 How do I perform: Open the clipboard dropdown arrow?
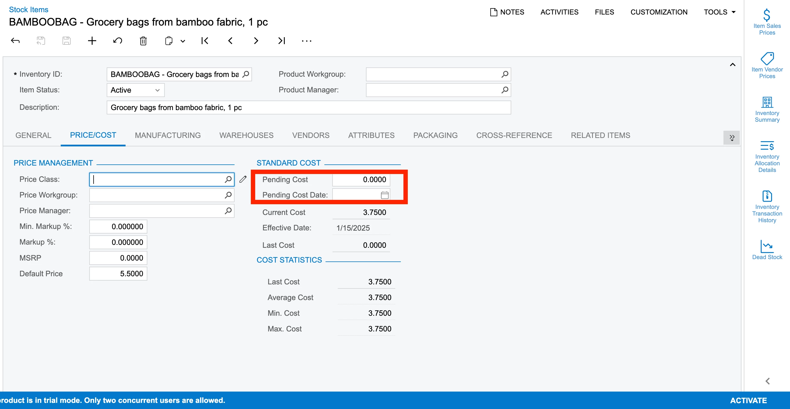183,41
